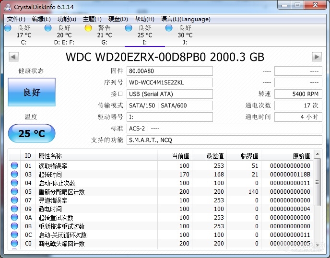
Task: Go to next disk with right arrow
Action: pyautogui.click(x=317, y=57)
